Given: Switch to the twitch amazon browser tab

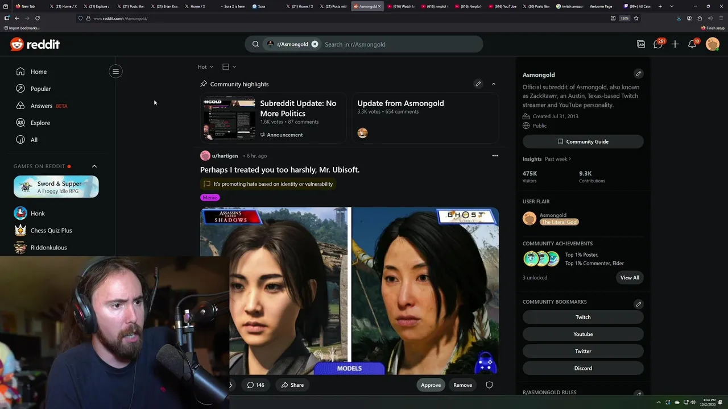Looking at the screenshot, I should (x=570, y=6).
